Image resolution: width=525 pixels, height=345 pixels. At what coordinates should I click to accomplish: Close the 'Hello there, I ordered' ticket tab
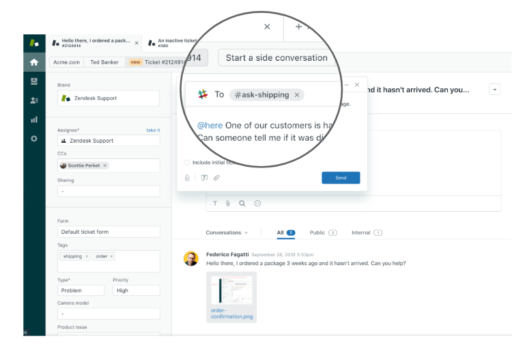pos(137,43)
